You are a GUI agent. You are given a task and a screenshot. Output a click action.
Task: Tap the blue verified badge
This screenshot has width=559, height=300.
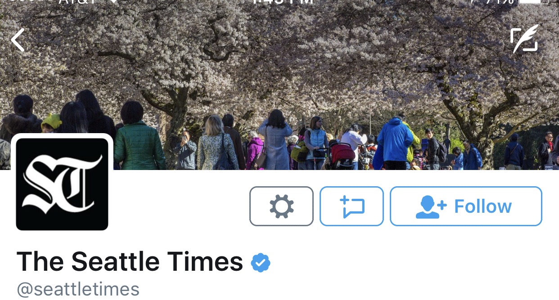[x=261, y=263]
